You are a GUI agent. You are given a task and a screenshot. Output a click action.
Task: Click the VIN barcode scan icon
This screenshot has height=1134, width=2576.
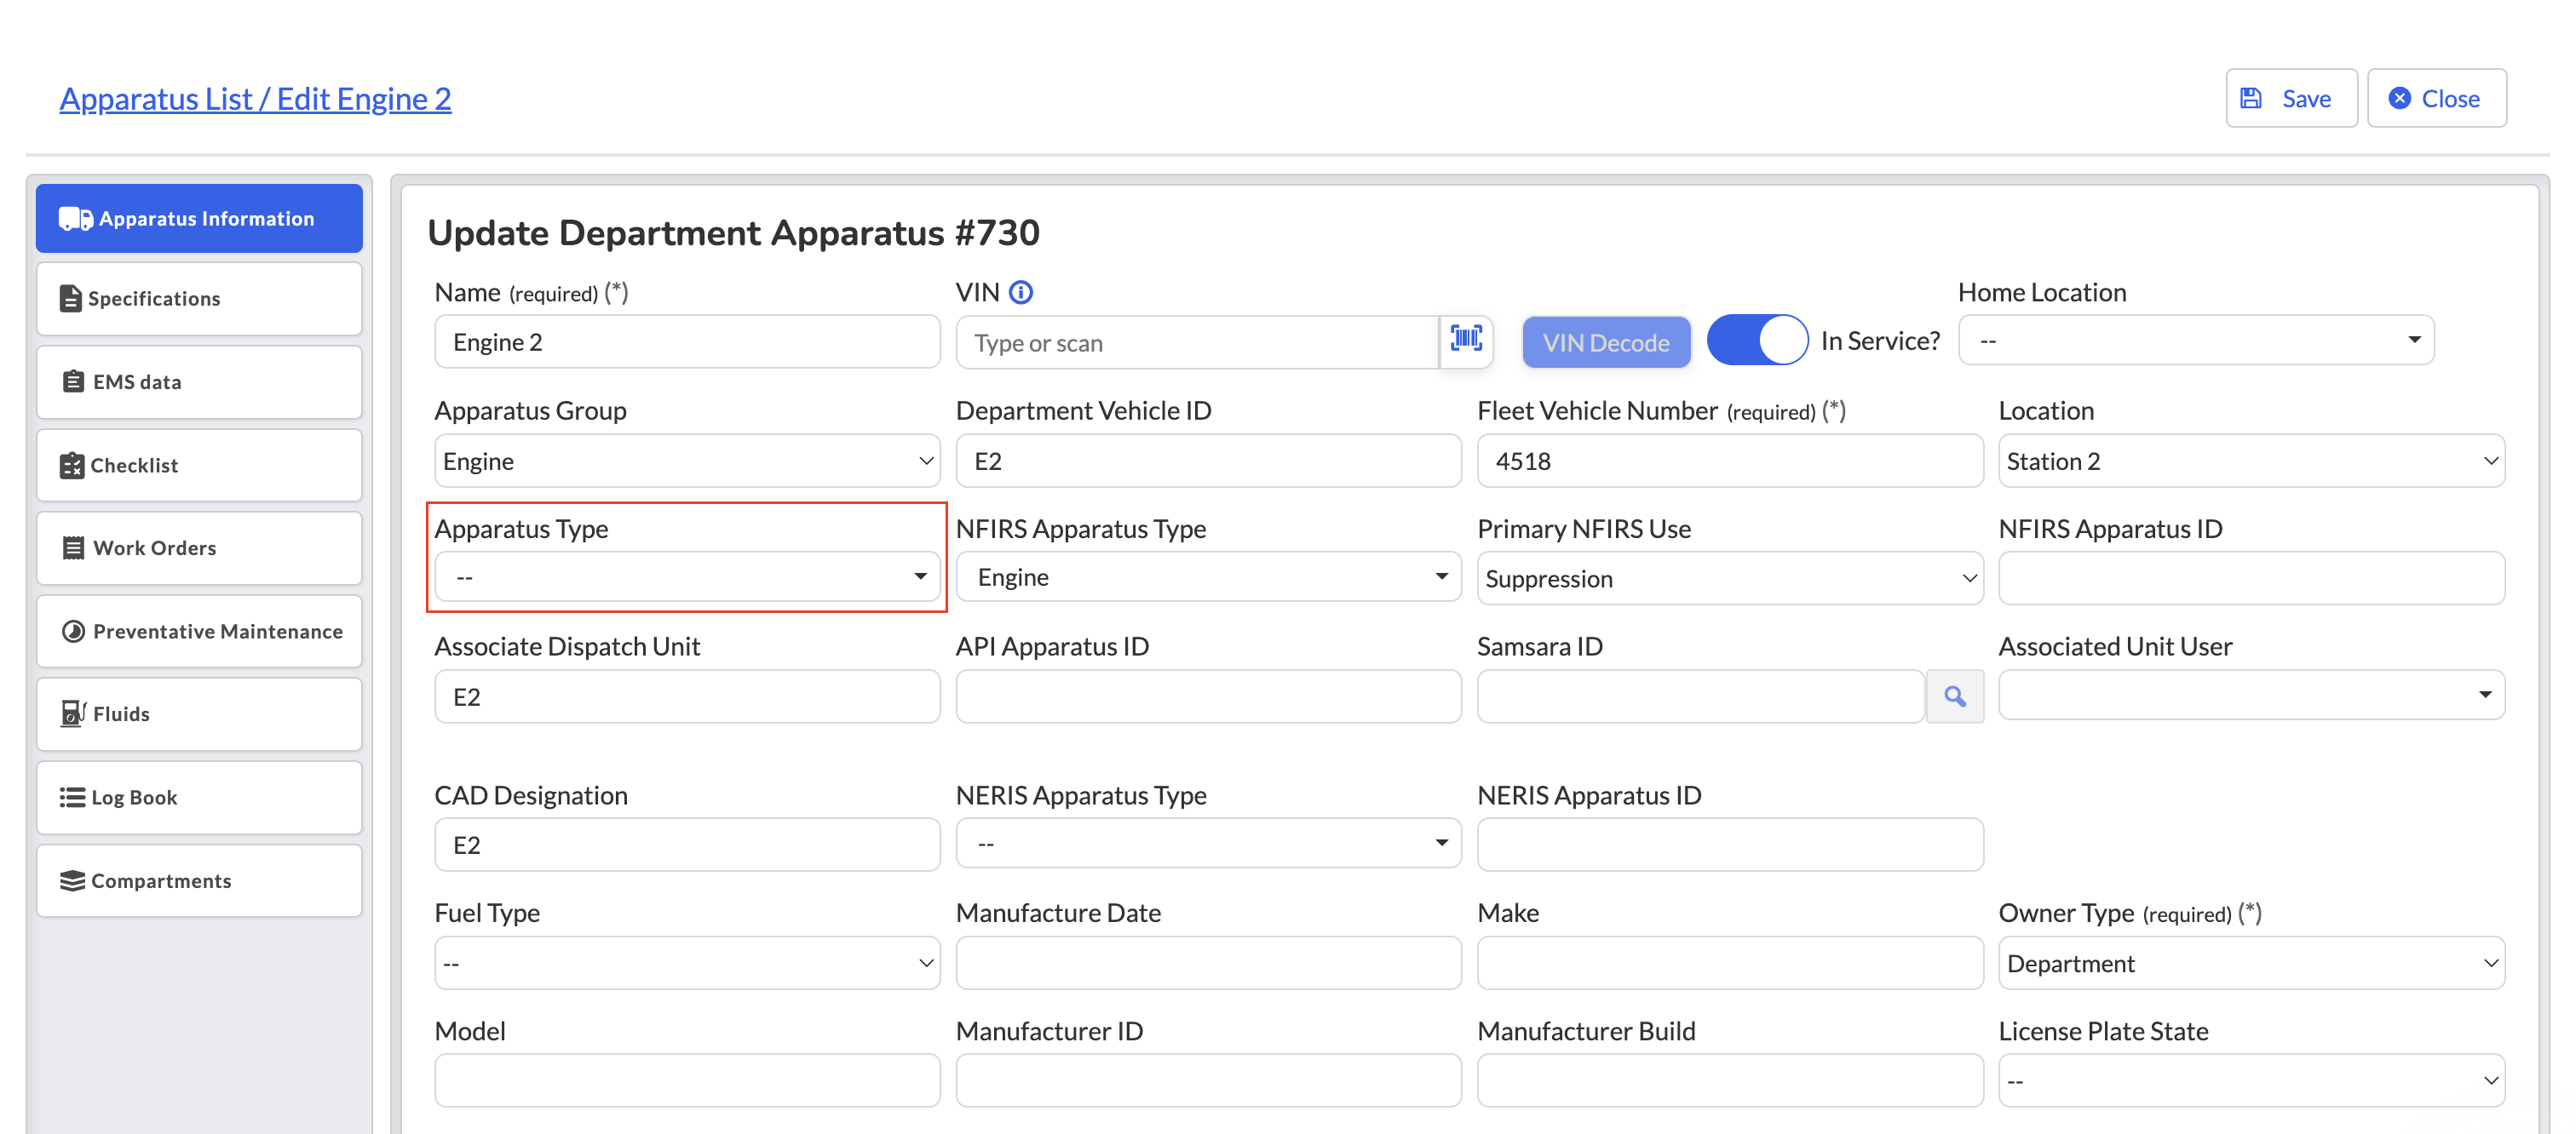click(1466, 341)
